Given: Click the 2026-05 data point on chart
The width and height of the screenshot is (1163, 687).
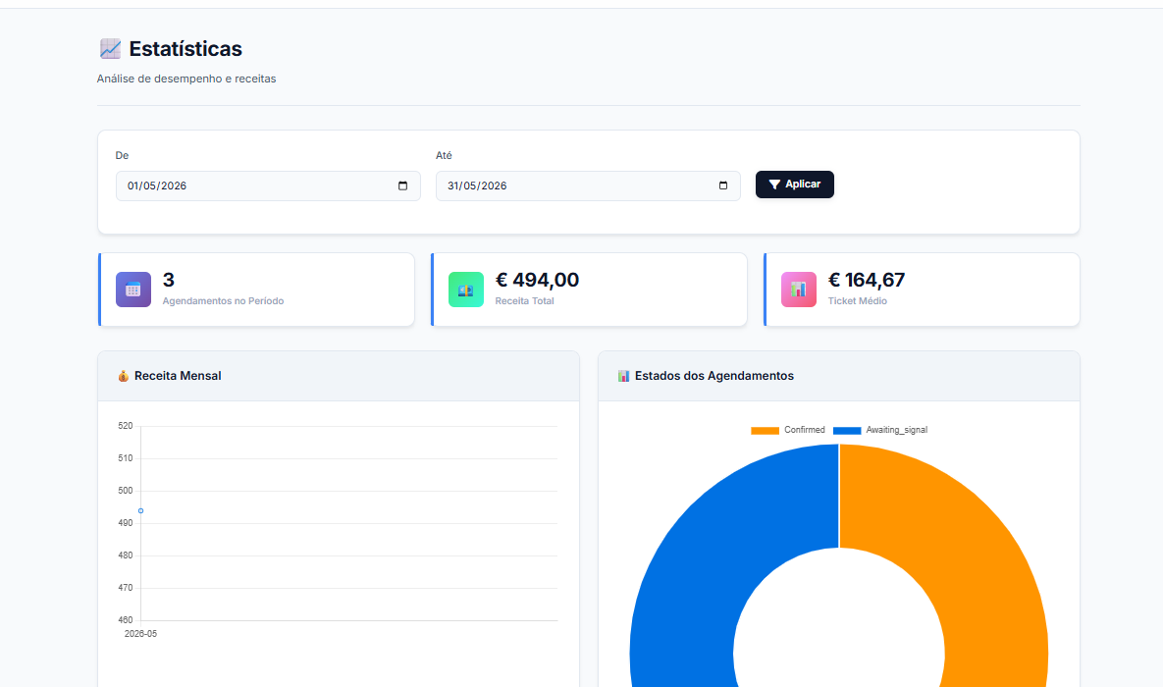Looking at the screenshot, I should (141, 511).
